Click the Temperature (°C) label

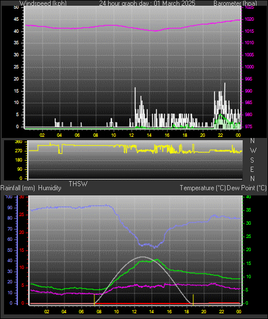[202, 188]
